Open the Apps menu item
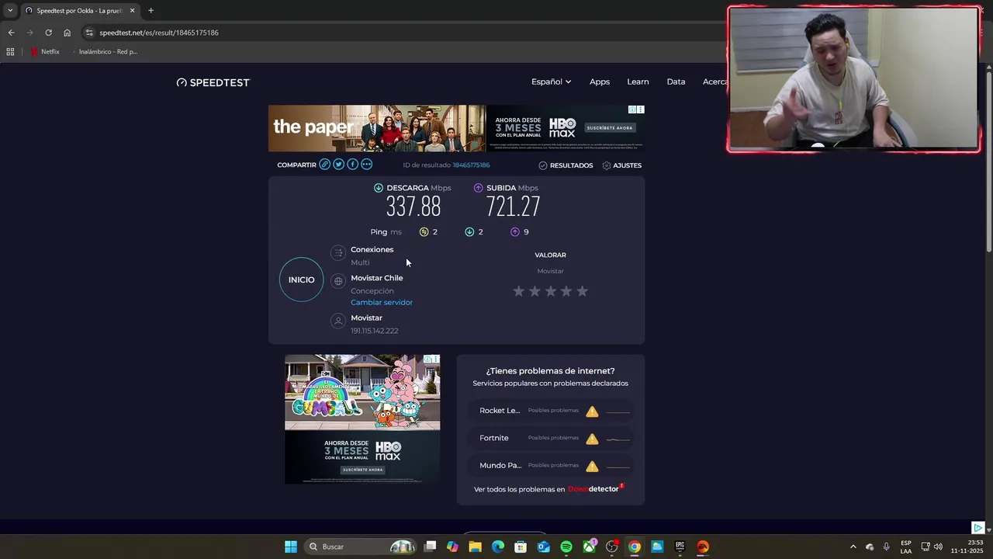 point(600,82)
